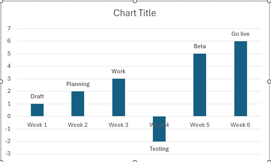271x162 pixels.
Task: Click the Work data label
Action: (x=119, y=71)
